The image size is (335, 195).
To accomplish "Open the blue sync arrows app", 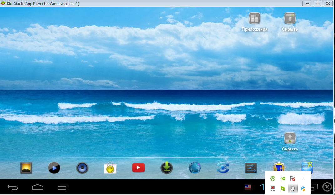I will (223, 168).
